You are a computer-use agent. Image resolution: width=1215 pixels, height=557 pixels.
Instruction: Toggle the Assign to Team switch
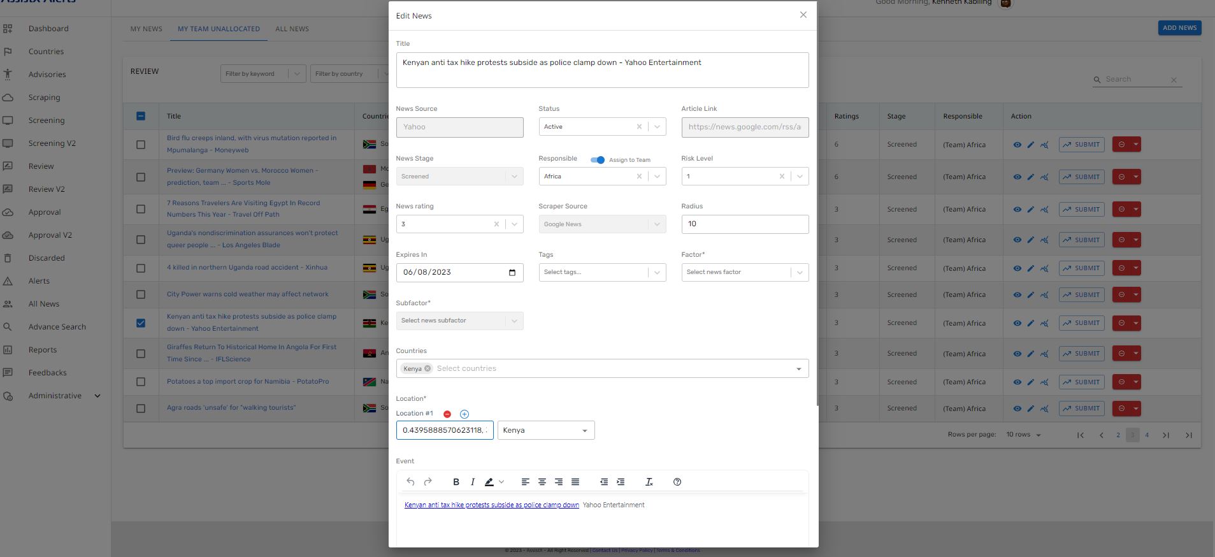[x=598, y=160]
